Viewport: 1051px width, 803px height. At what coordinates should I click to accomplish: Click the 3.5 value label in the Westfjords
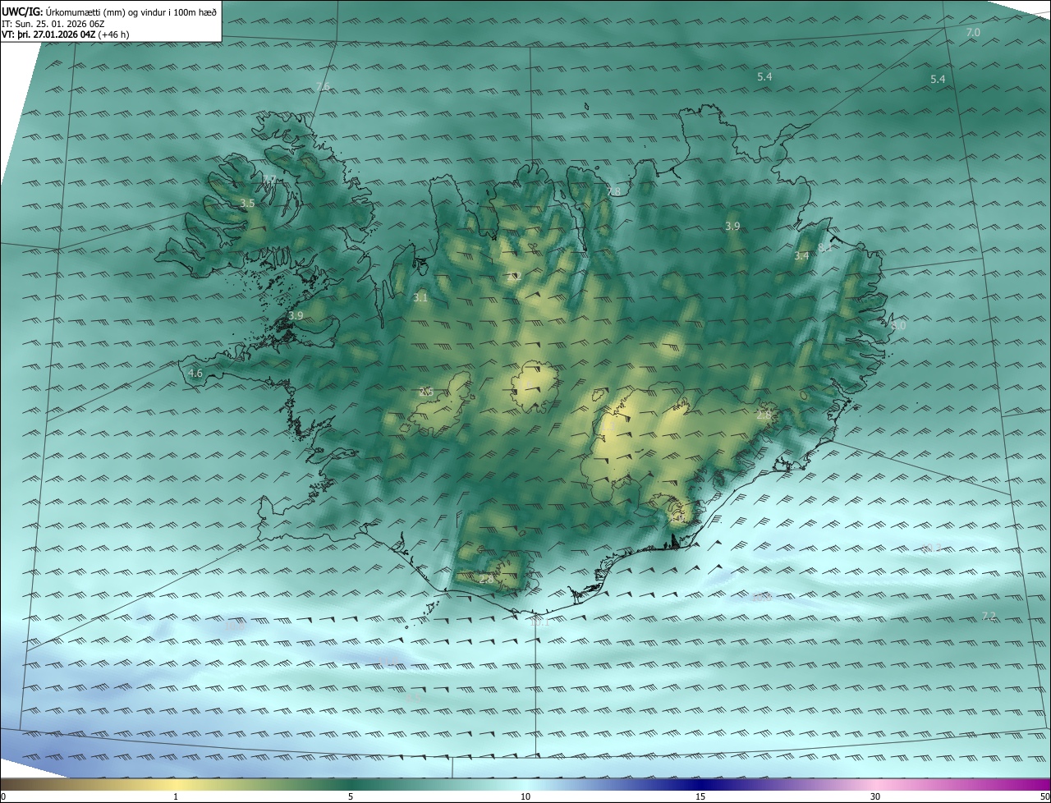click(x=247, y=203)
